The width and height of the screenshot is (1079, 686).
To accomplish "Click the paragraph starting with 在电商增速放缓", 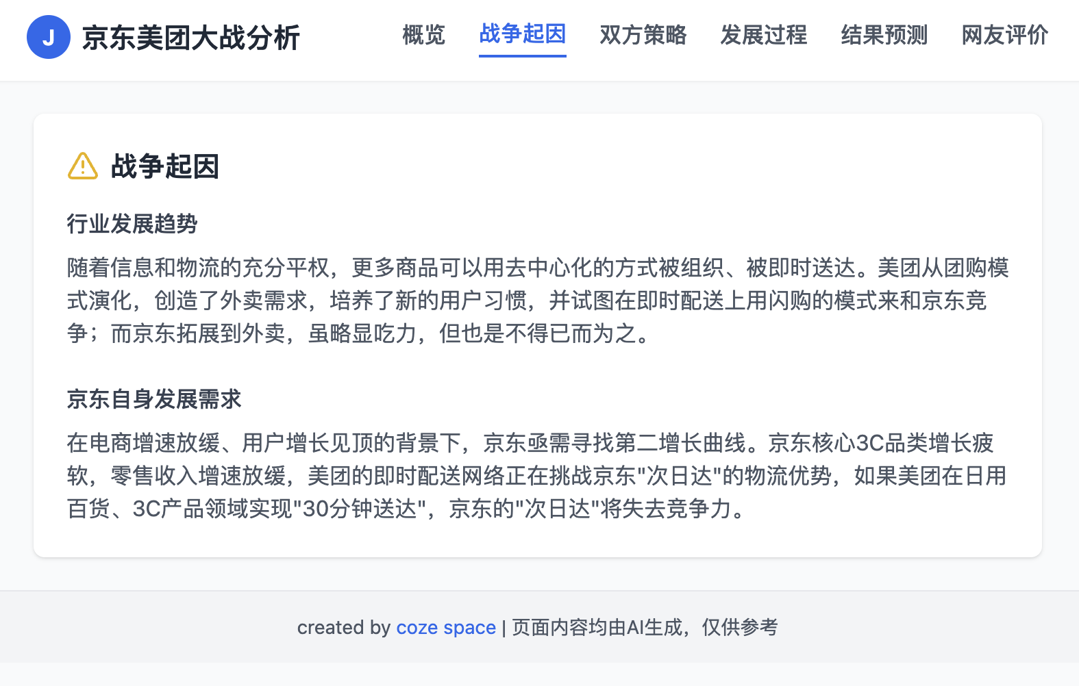I will (537, 476).
